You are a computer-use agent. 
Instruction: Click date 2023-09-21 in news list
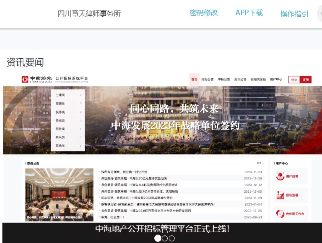253,217
